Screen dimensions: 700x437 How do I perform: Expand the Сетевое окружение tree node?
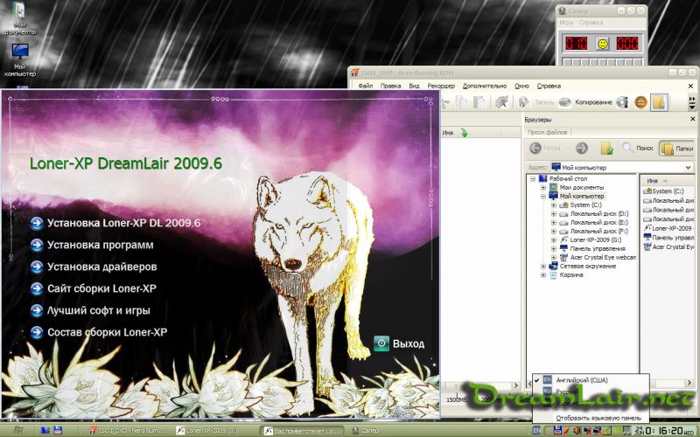pos(542,266)
